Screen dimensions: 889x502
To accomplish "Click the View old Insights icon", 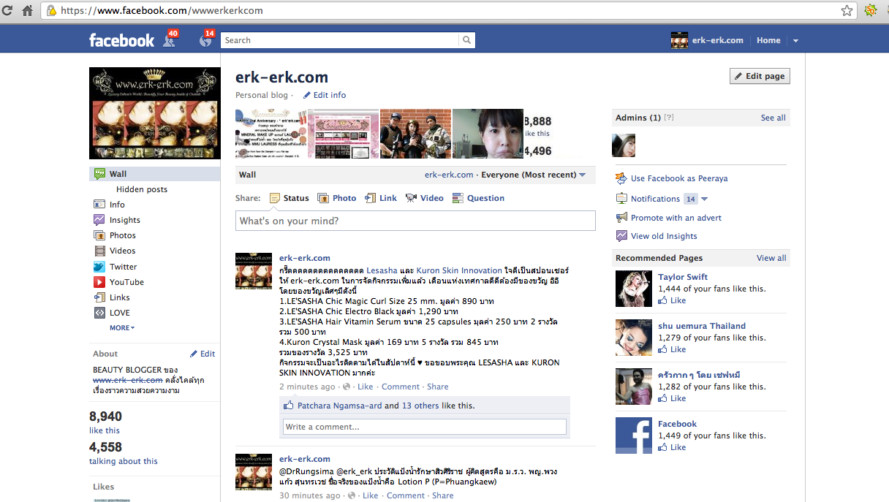I will pos(622,236).
